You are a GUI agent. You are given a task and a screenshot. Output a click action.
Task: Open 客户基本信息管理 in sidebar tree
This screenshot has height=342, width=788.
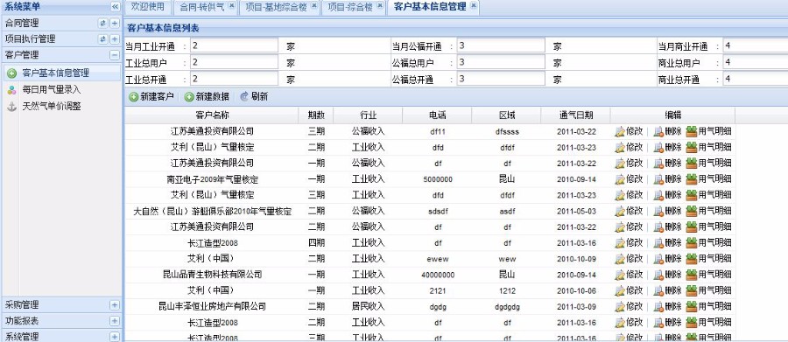pos(56,73)
